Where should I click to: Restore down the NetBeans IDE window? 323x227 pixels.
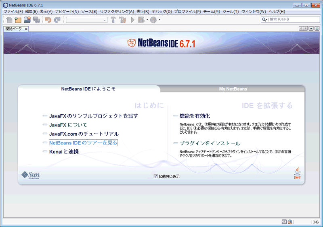pyautogui.click(x=306, y=5)
